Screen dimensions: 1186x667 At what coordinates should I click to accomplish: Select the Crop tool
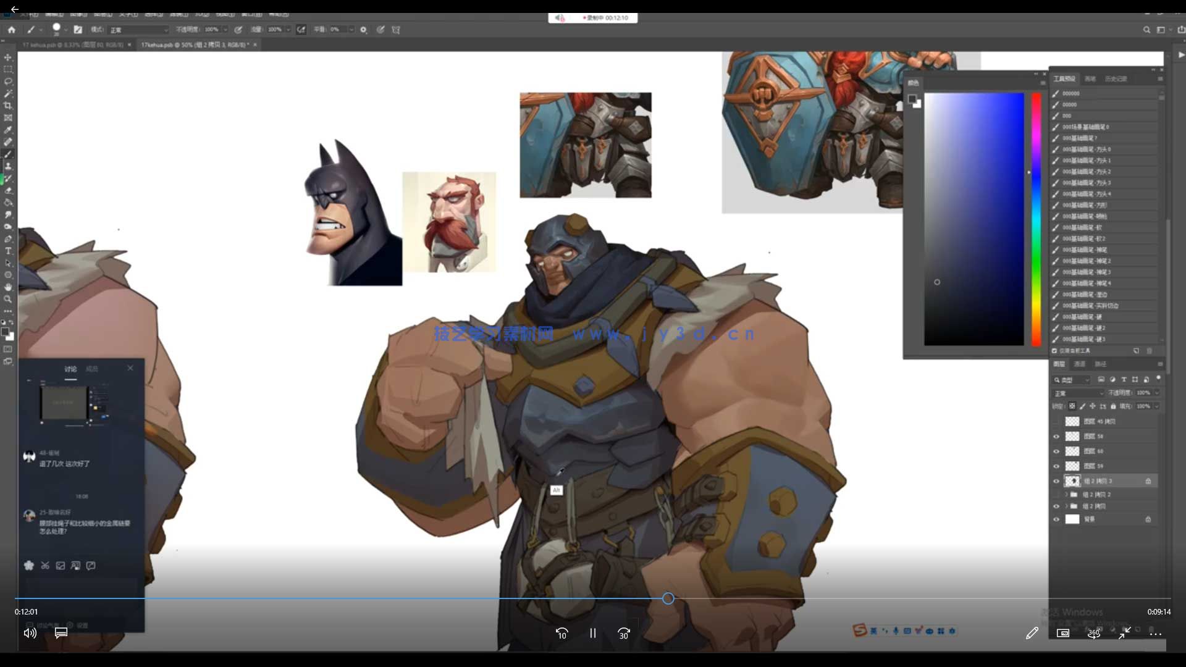8,106
